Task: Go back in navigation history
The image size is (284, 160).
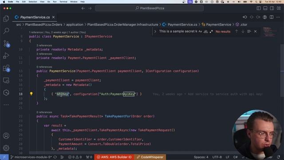Action: 83,8
